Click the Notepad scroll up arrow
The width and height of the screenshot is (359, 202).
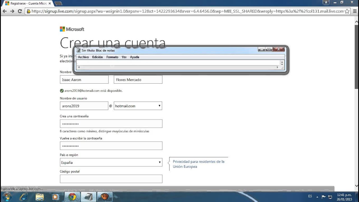[282, 61]
